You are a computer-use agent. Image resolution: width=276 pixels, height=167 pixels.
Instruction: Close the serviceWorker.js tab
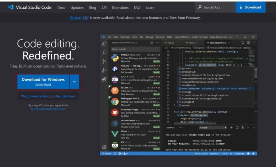coord(229,42)
